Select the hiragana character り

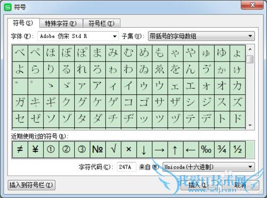[x=51, y=70]
